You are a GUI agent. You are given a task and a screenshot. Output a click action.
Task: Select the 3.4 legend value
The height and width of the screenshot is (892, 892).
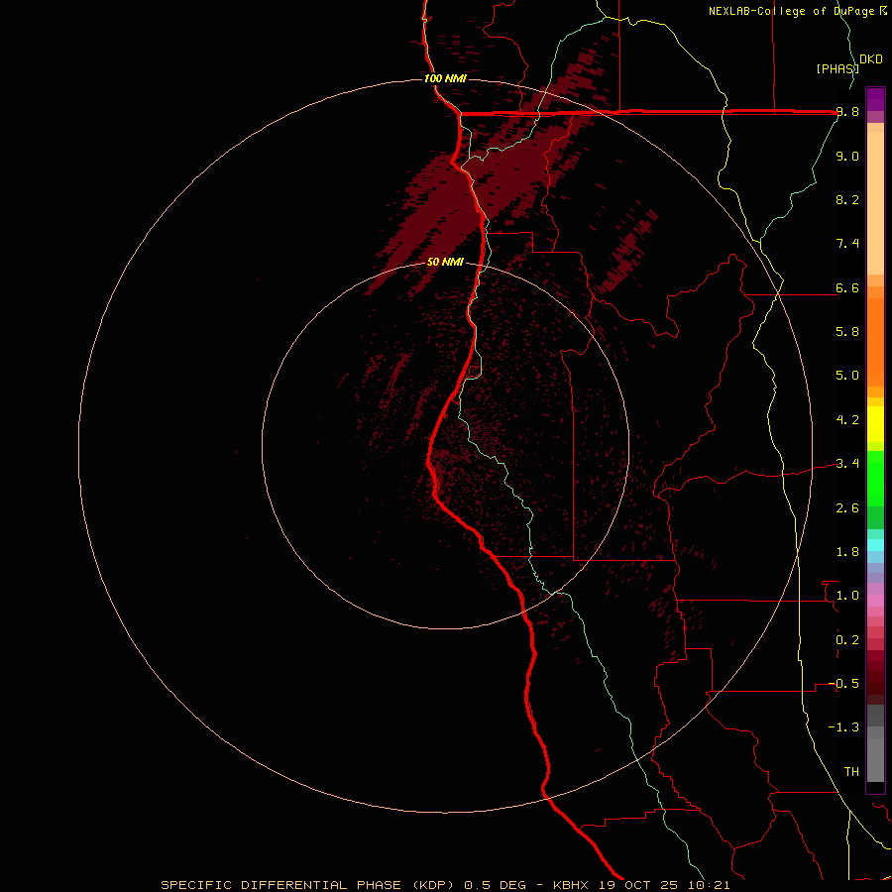point(847,464)
